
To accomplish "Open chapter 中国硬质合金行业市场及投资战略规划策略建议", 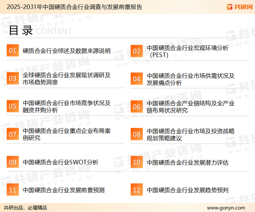I will 191,135.
